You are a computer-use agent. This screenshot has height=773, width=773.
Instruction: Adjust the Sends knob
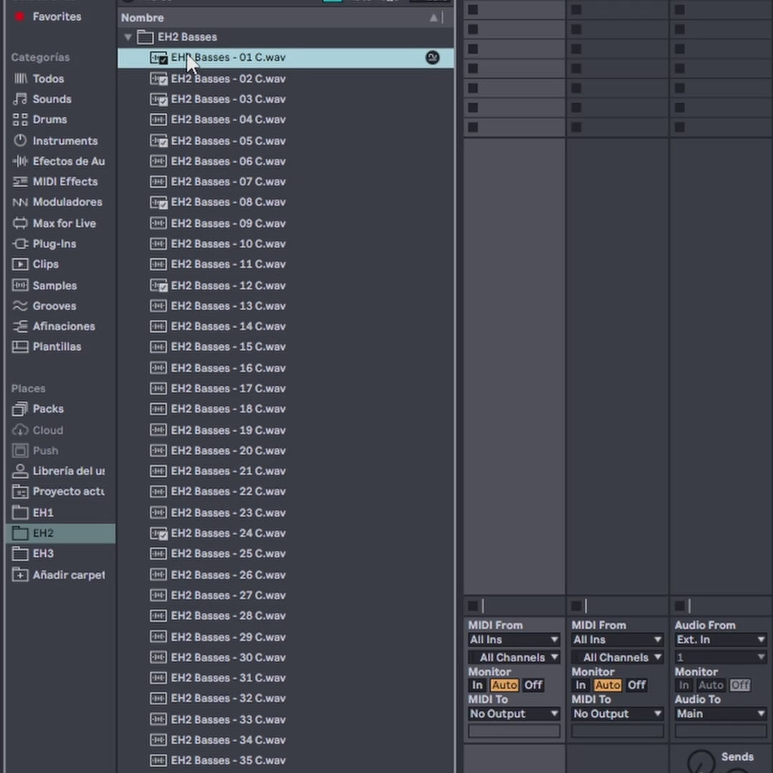coord(701,763)
